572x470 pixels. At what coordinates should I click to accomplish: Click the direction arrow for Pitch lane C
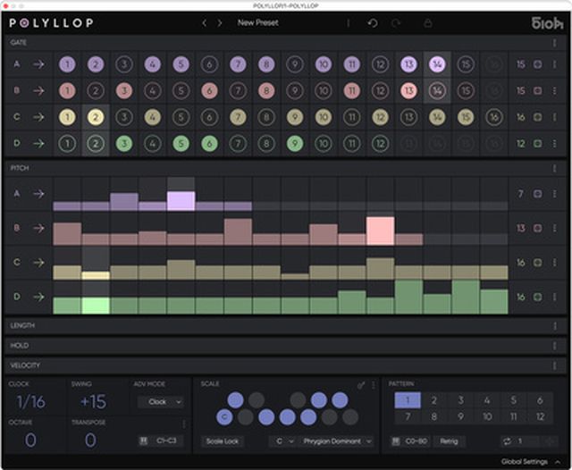(x=38, y=263)
